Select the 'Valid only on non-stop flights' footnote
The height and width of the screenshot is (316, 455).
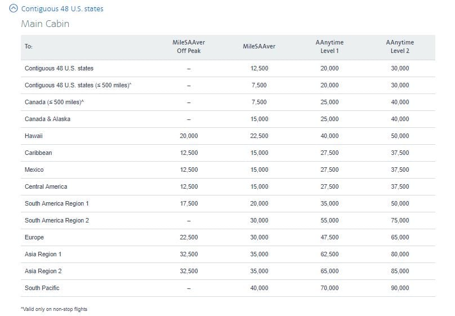(x=54, y=309)
